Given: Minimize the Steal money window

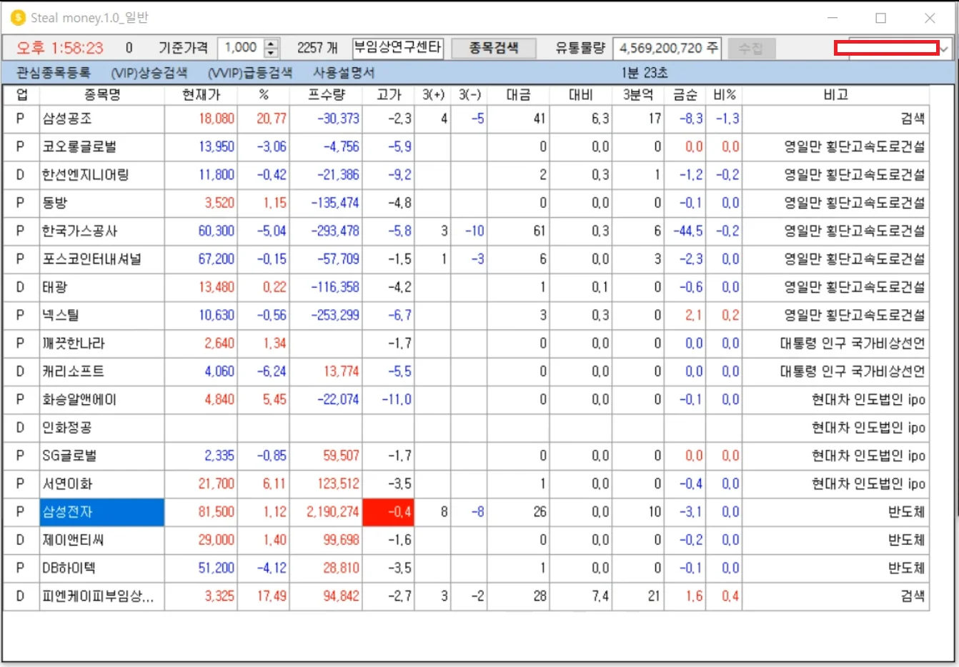Looking at the screenshot, I should (833, 18).
